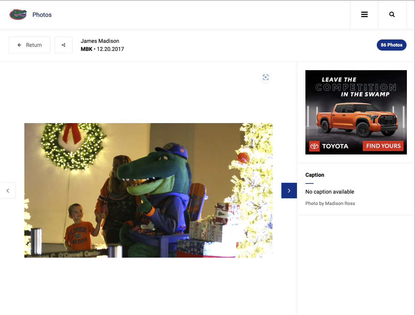
Task: Select the Photo by Madison Ross credit
Action: pos(330,203)
